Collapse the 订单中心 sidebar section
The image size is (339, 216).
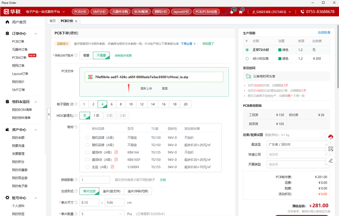coord(36,34)
